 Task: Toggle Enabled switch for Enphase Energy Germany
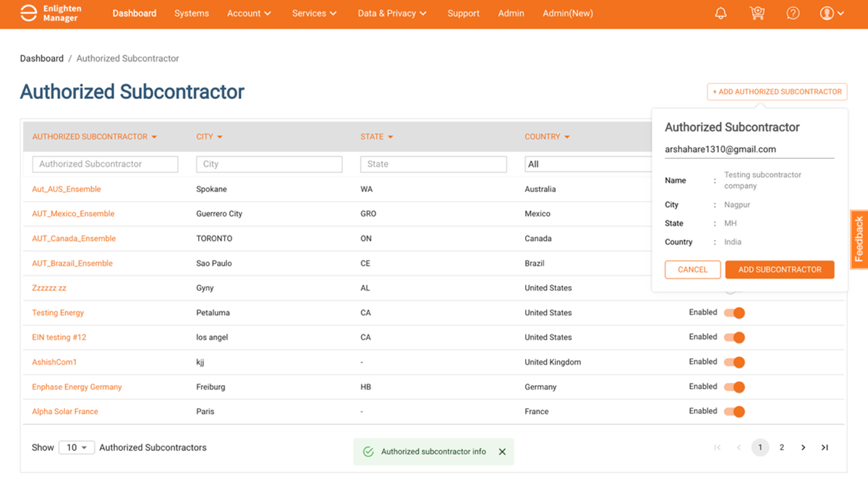[x=734, y=387]
